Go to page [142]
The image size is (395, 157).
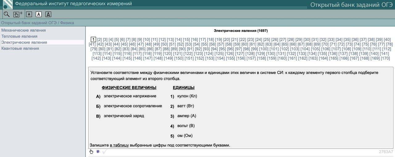point(96,58)
